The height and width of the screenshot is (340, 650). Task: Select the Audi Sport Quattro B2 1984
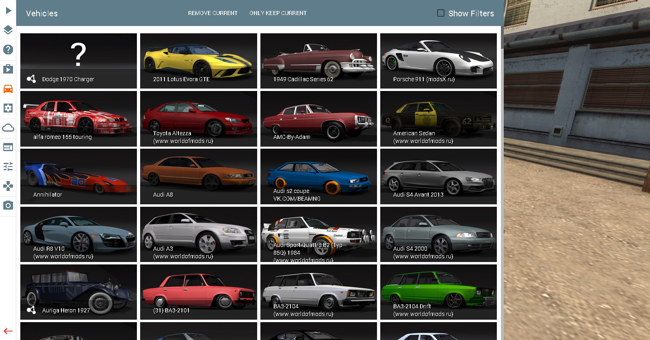(318, 234)
